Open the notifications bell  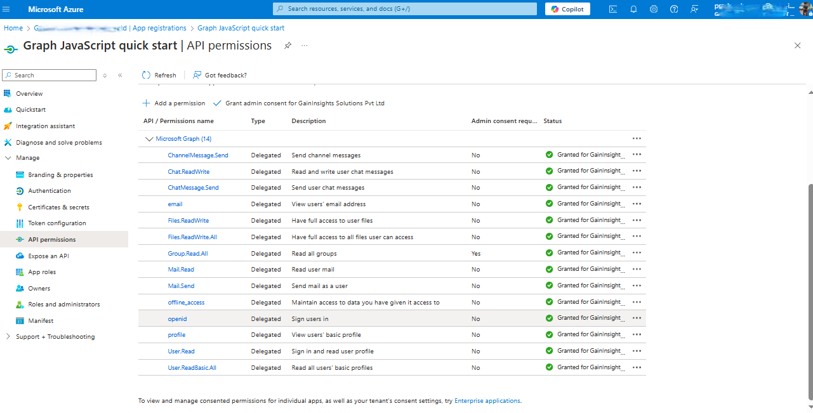(631, 9)
